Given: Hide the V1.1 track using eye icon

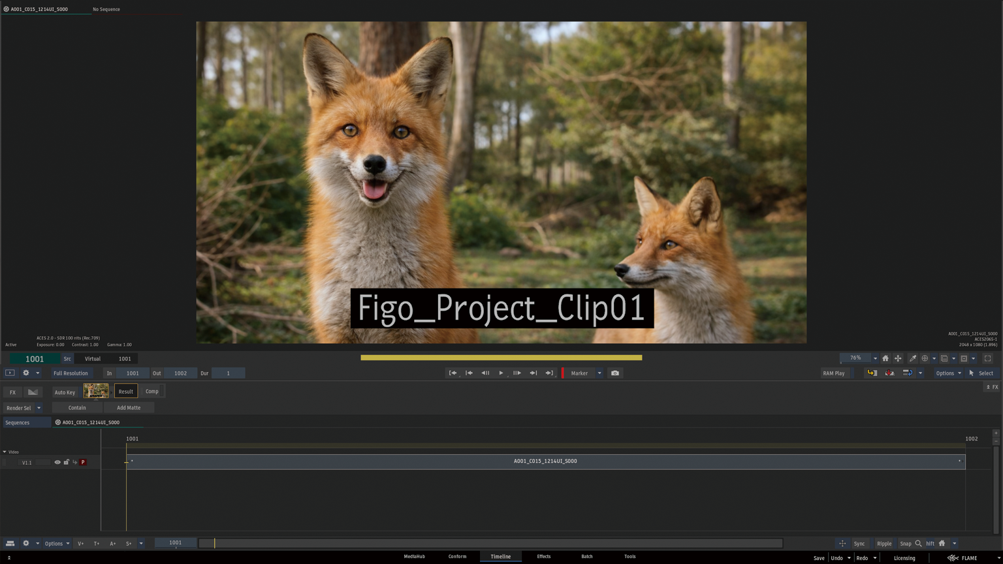Looking at the screenshot, I should 57,462.
